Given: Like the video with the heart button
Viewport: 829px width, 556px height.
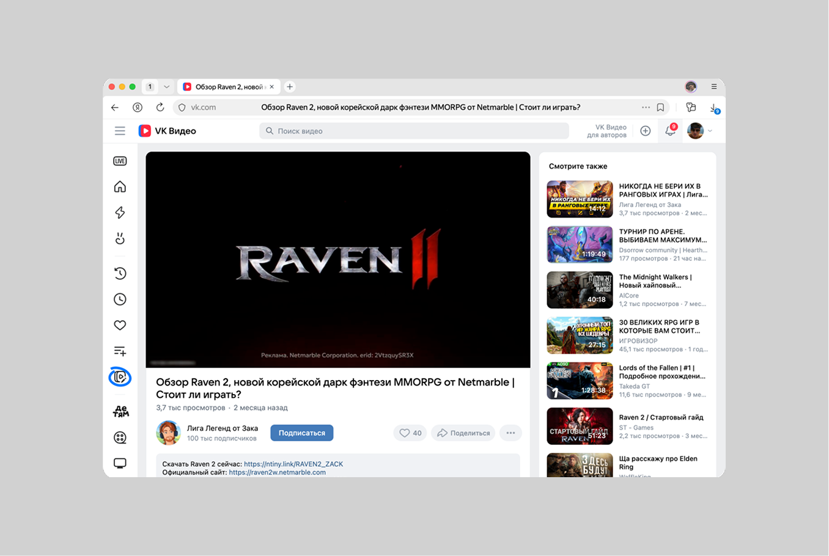Looking at the screenshot, I should (x=410, y=433).
